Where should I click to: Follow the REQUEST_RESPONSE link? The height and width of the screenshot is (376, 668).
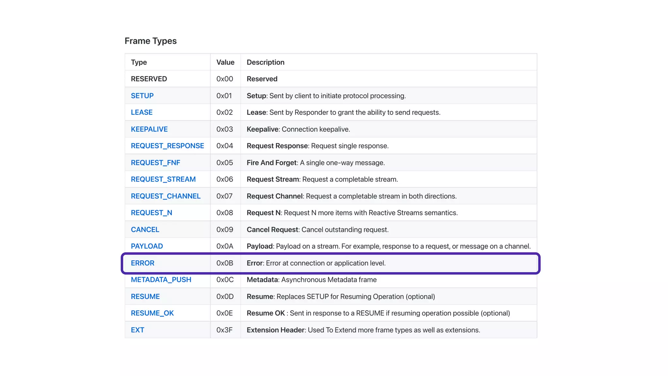[167, 146]
